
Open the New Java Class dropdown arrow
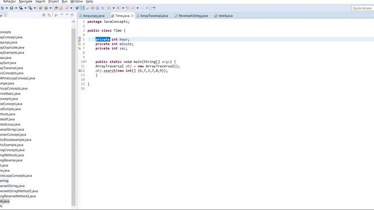pyautogui.click(x=51, y=8)
